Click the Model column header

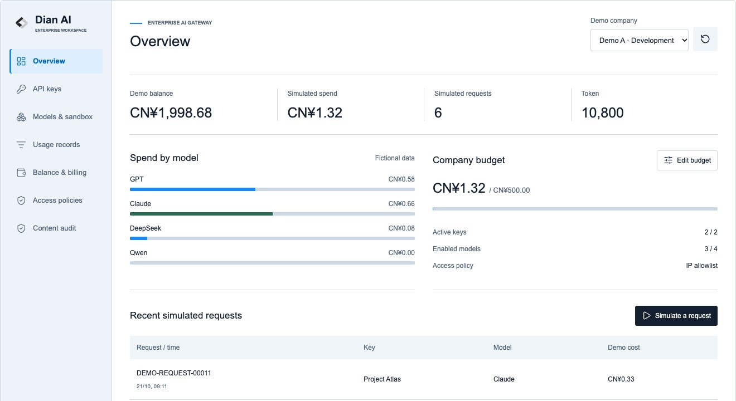(502, 348)
